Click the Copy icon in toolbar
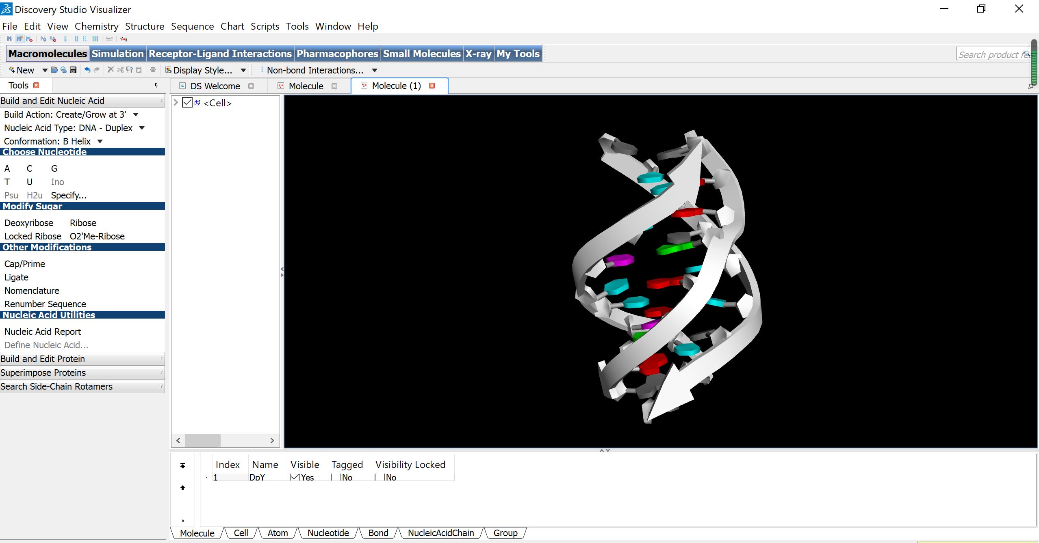This screenshot has height=543, width=1039. tap(130, 70)
